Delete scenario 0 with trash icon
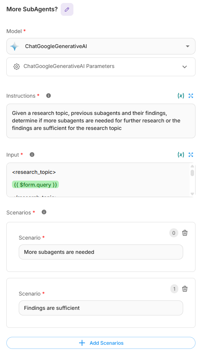 pos(185,233)
